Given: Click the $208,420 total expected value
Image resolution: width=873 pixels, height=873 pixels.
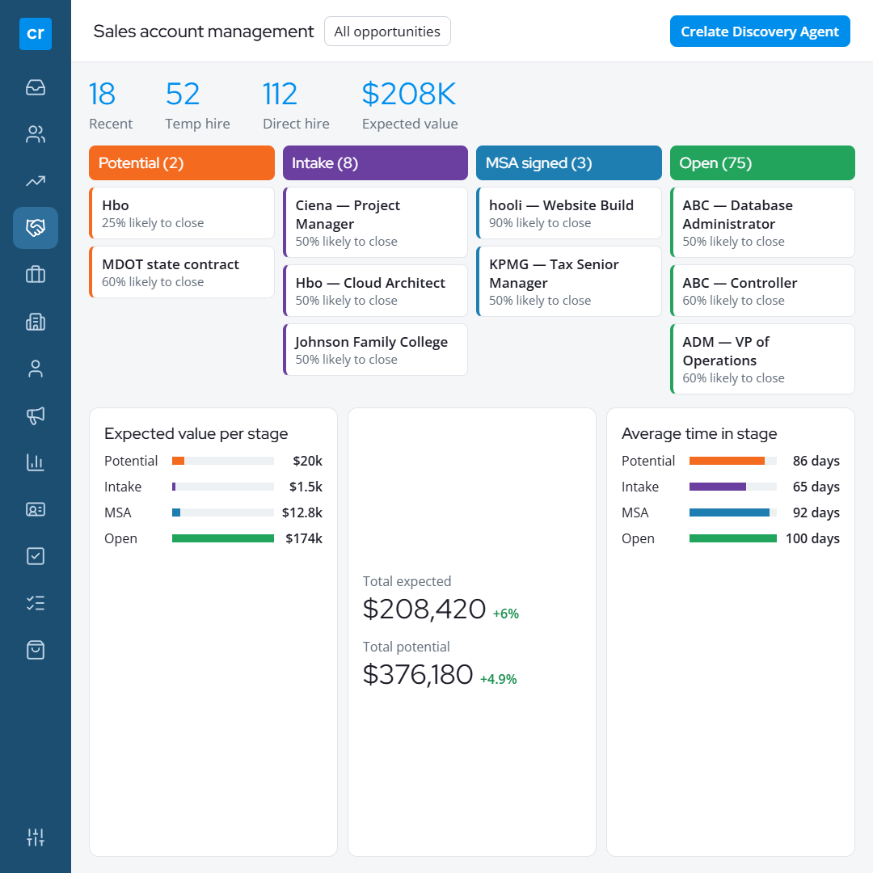Looking at the screenshot, I should tap(424, 609).
